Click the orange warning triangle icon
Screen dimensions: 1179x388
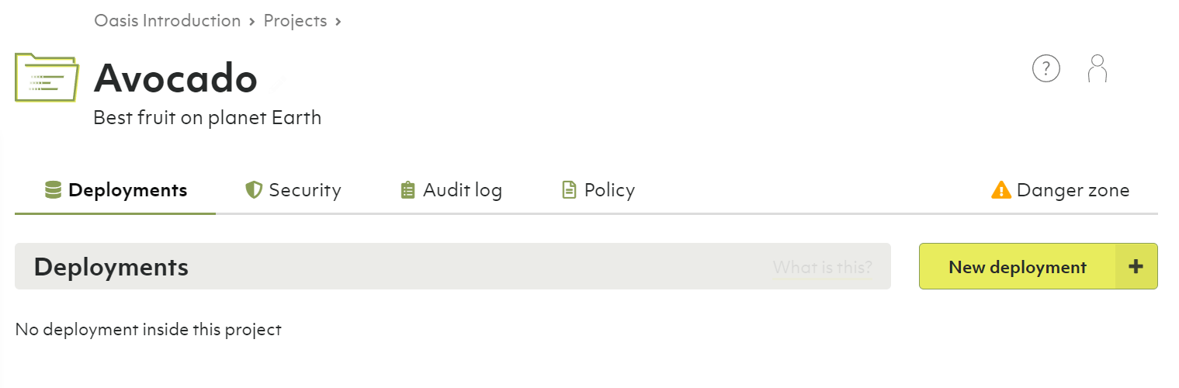click(x=1001, y=190)
